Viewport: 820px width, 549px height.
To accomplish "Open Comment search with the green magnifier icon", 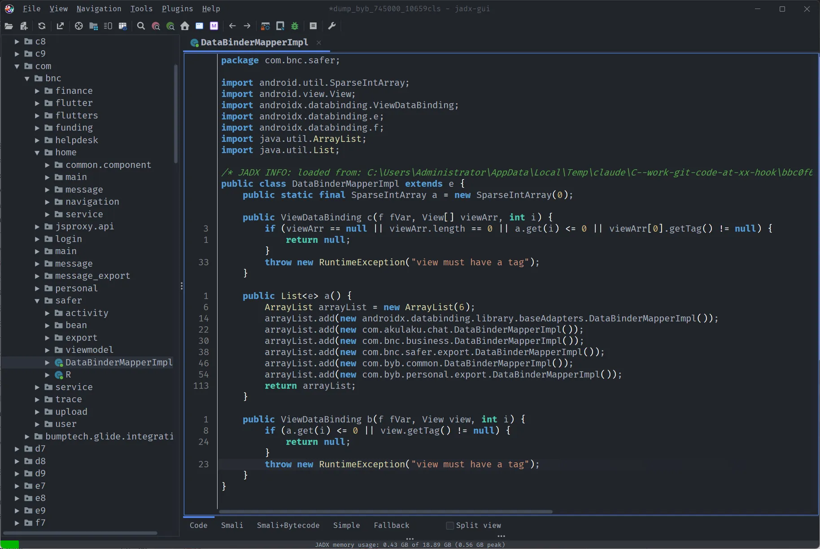I will (170, 26).
